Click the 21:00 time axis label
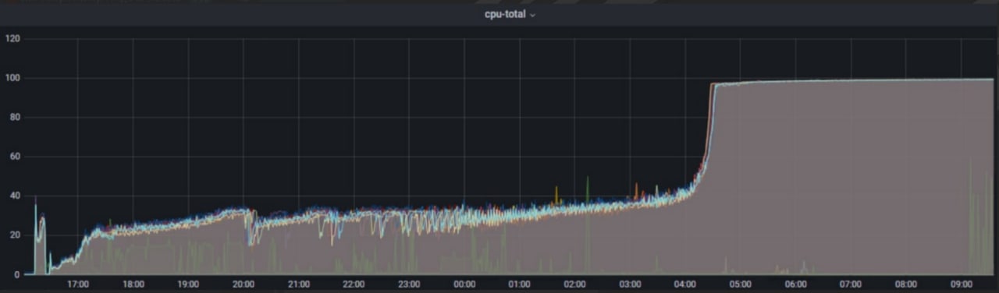999x293 pixels. pyautogui.click(x=299, y=284)
